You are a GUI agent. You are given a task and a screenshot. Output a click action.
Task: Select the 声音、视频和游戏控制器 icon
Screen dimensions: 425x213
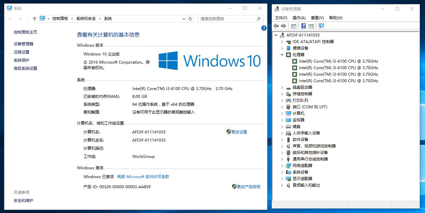(x=288, y=146)
